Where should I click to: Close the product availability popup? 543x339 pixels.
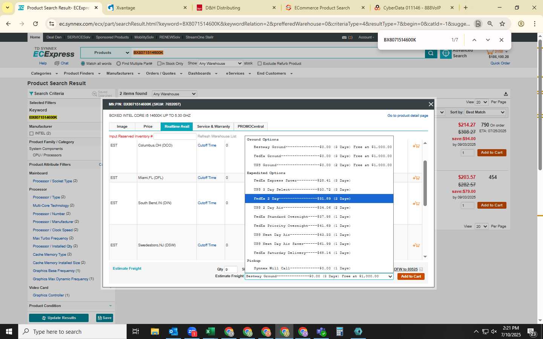coord(431,104)
